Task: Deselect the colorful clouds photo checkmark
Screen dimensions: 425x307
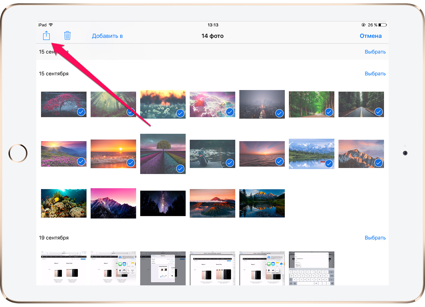Action: (x=230, y=112)
